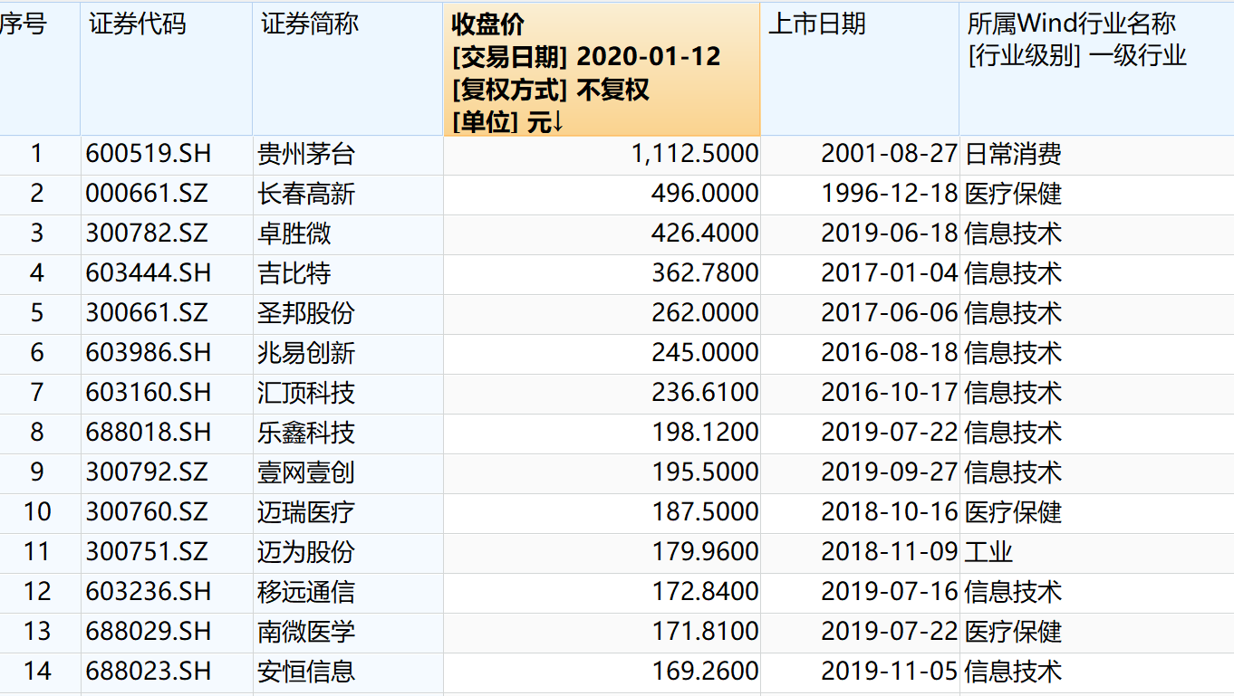
Task: Select closing price 426.4000
Action: [705, 234]
